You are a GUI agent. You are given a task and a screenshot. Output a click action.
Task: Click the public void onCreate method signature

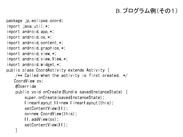(71, 92)
